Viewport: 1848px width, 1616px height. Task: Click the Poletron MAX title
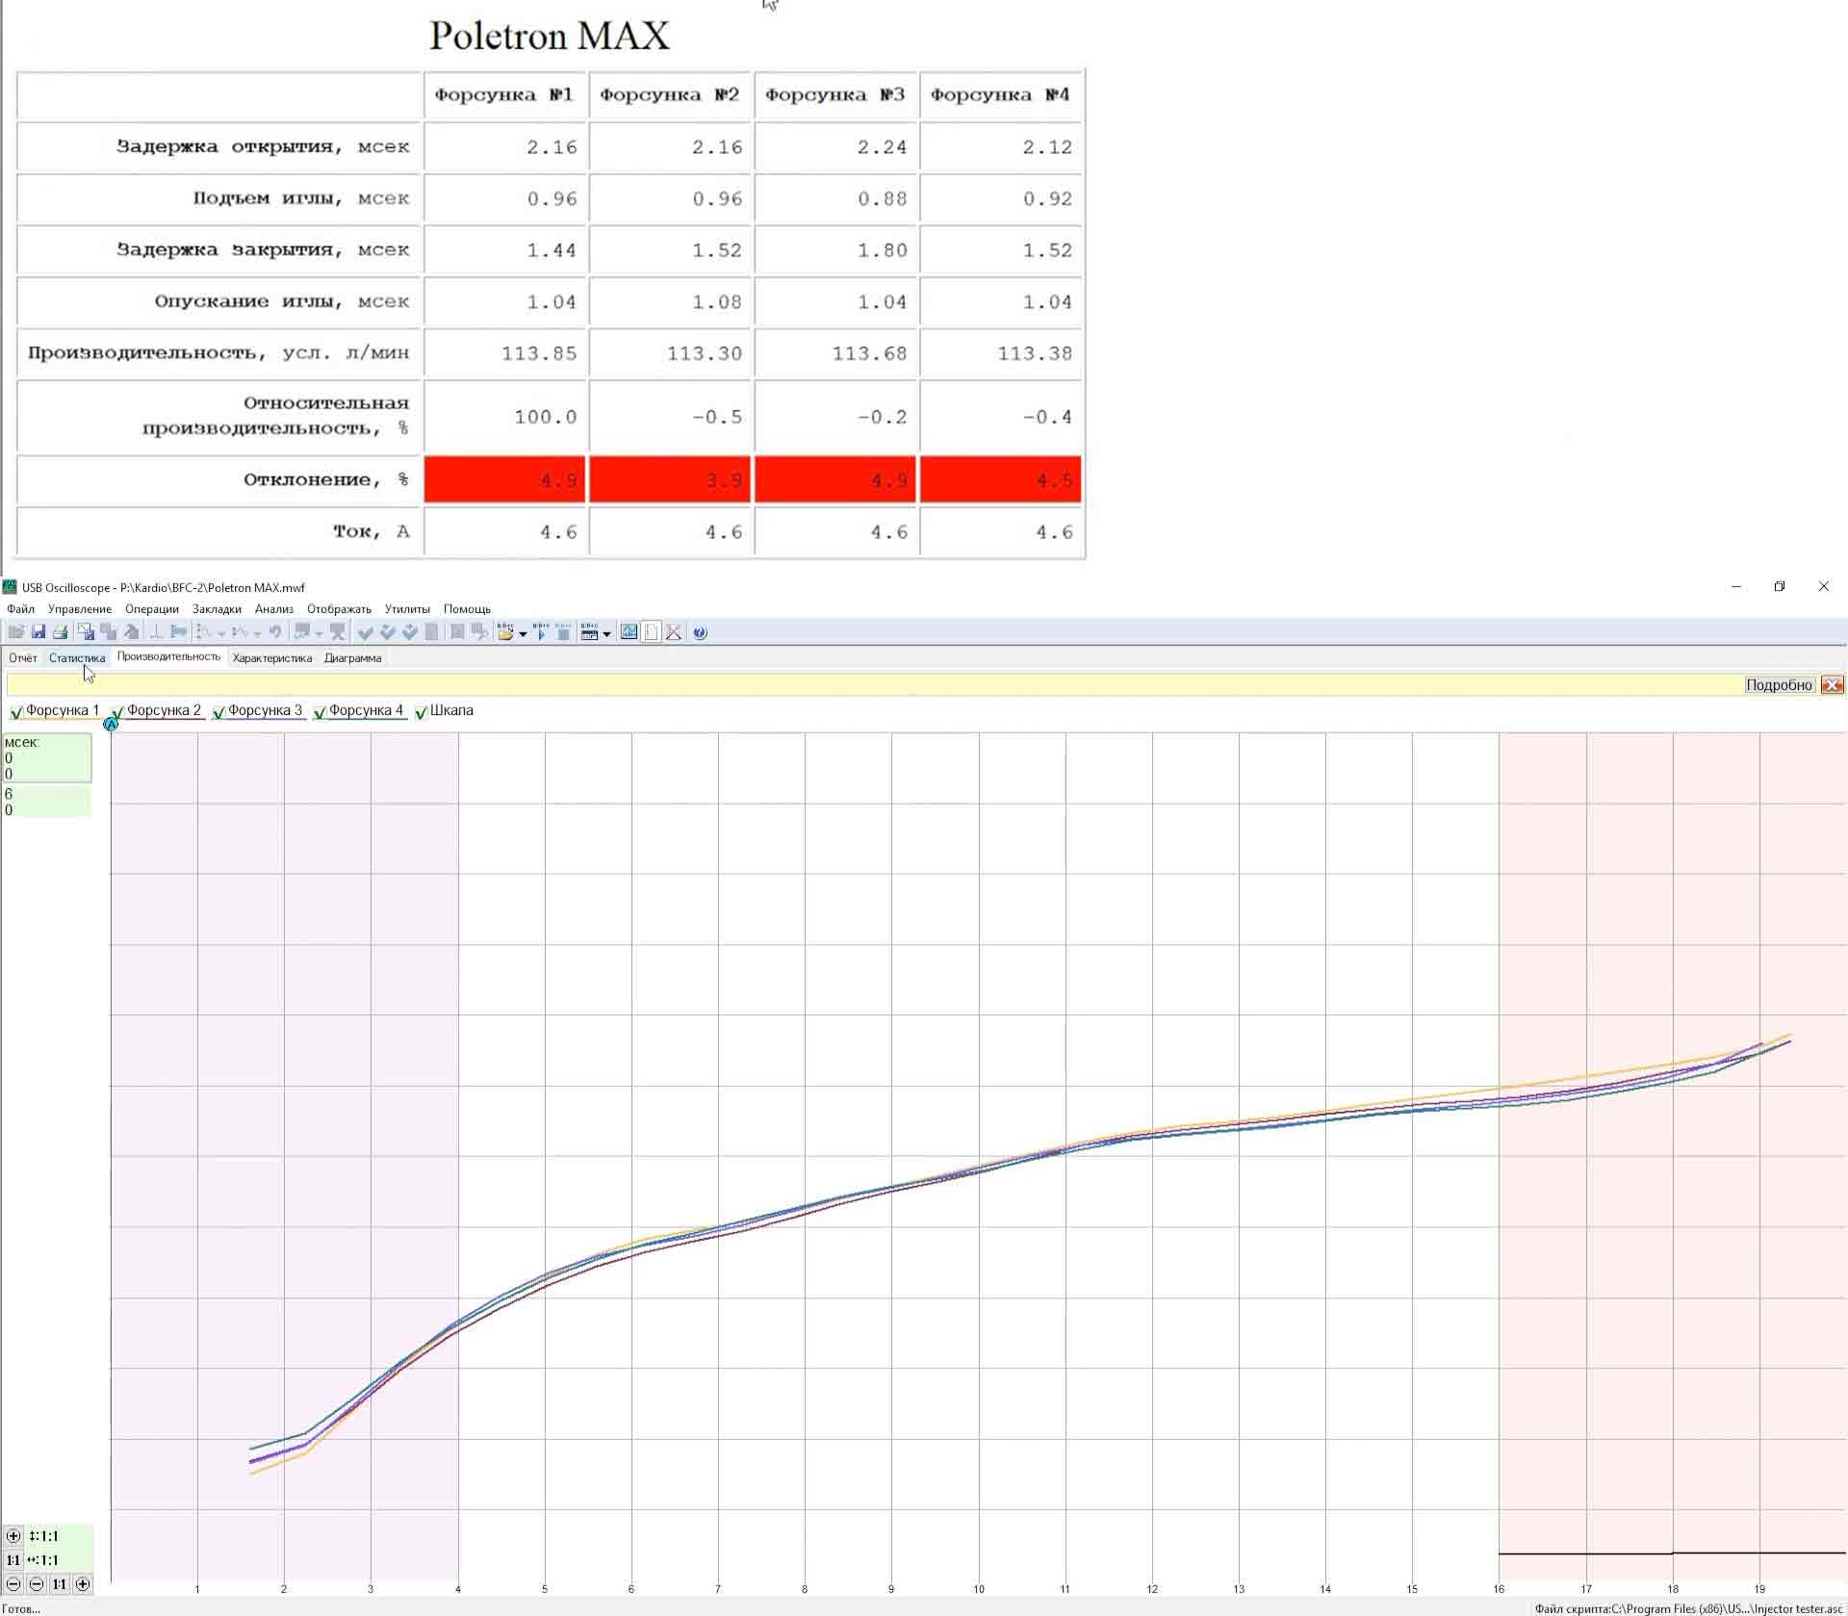[x=549, y=36]
